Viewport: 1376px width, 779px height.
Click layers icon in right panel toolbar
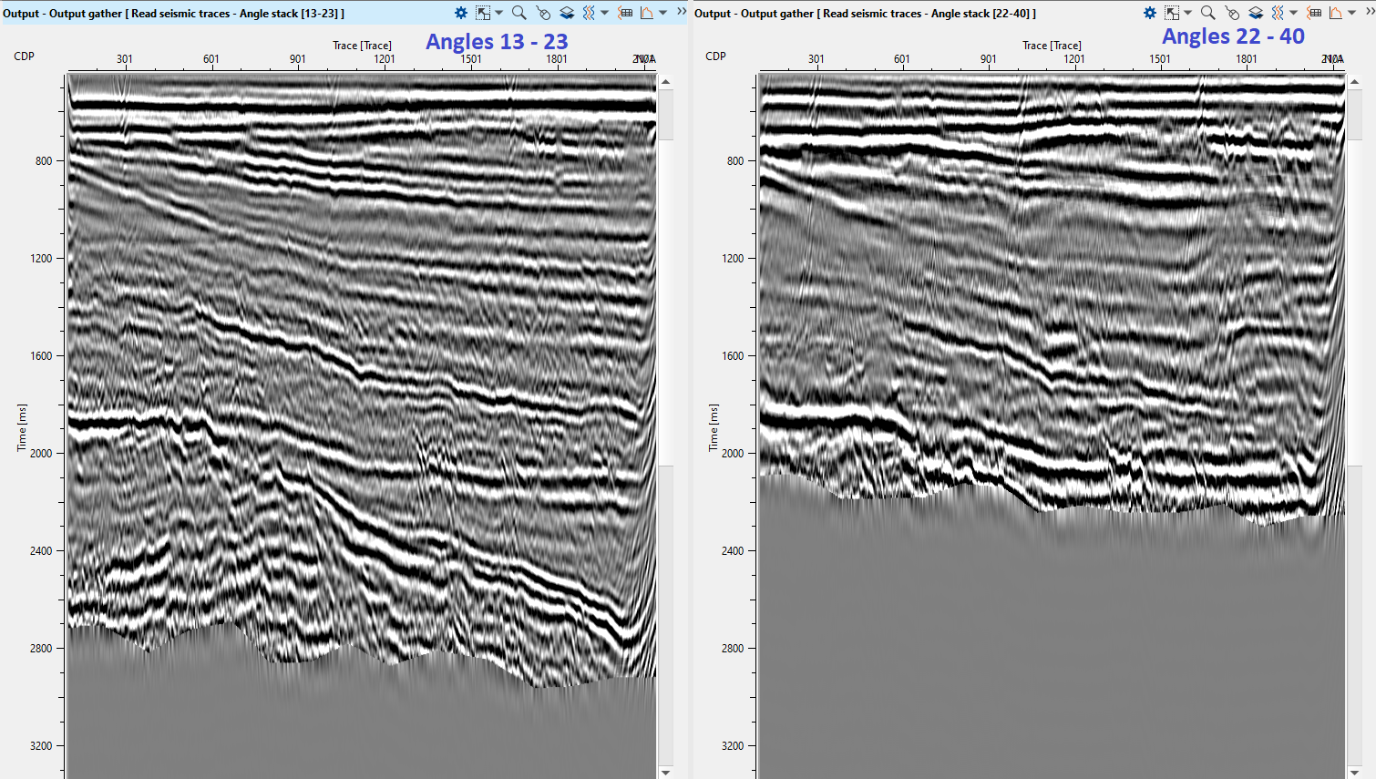click(1255, 13)
